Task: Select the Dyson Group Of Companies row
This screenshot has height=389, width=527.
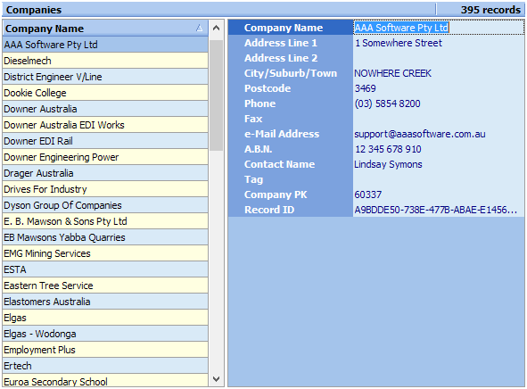Action: tap(105, 205)
